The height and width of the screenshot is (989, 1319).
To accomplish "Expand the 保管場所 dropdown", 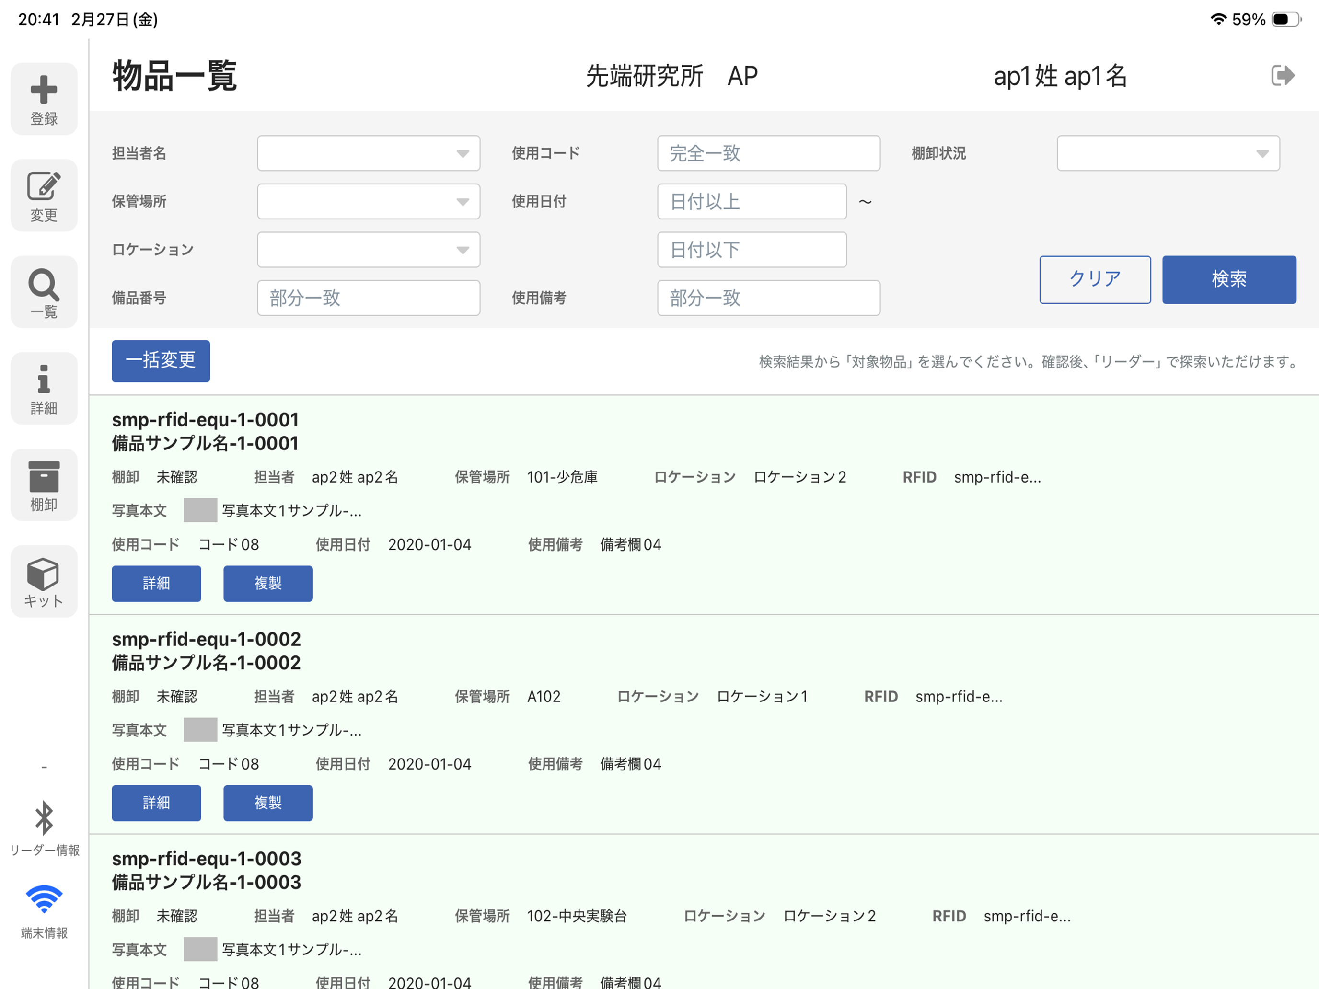I will tap(369, 202).
